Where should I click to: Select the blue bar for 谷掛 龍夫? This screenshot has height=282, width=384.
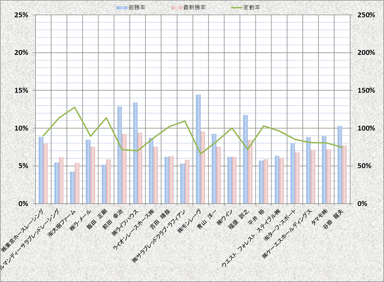pyautogui.click(x=340, y=165)
